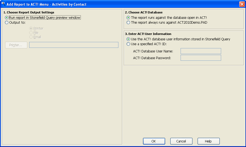The image size is (246, 147).
Task: Click the ACT! Database User Name field
Action: pos(201,51)
